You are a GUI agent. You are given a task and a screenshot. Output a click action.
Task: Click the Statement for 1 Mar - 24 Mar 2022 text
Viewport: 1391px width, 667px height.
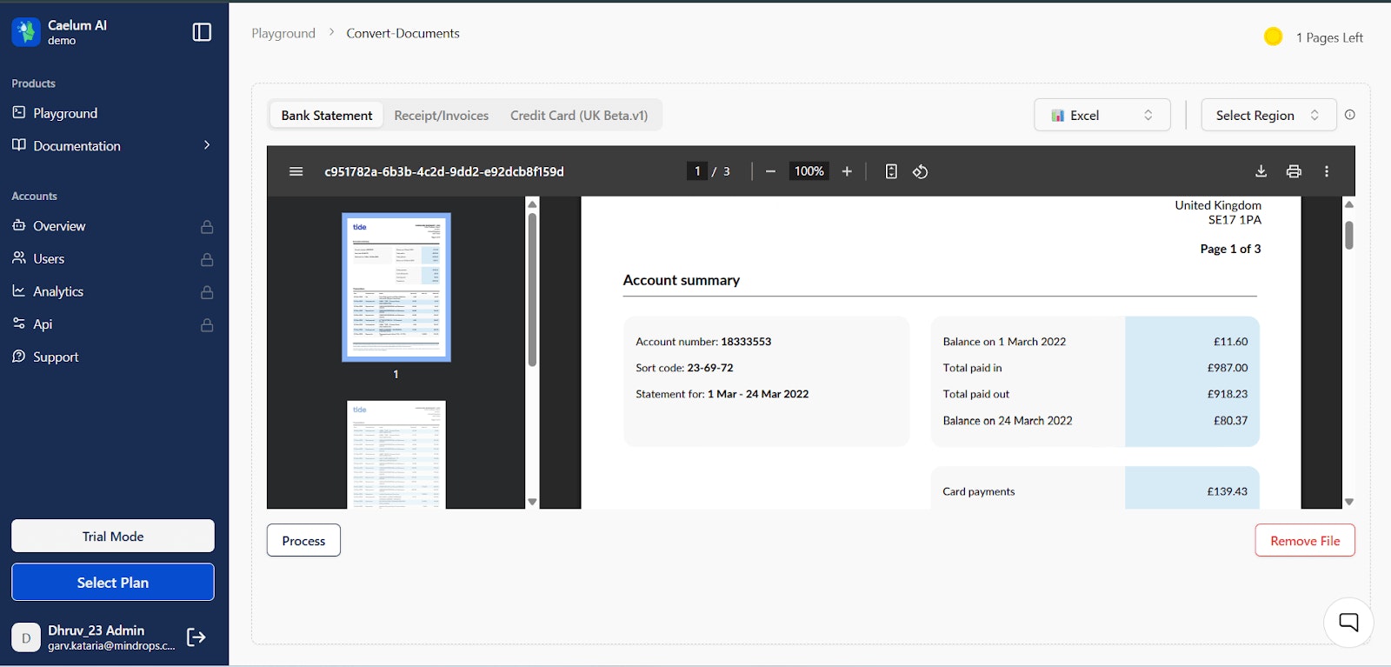722,394
